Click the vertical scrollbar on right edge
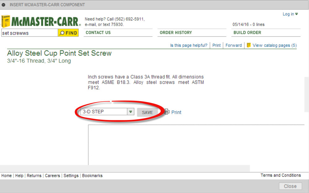Screen dimensions: 309x193 [x=307, y=95]
